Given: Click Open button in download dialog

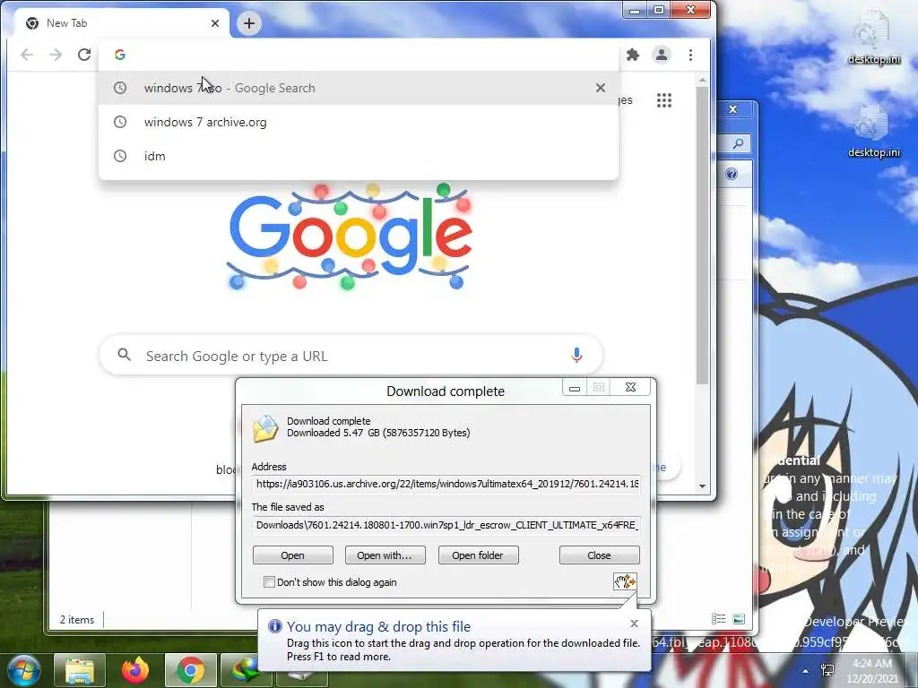Looking at the screenshot, I should [293, 555].
